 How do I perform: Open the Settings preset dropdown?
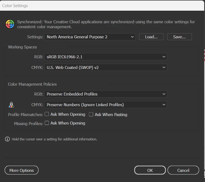click(x=90, y=37)
